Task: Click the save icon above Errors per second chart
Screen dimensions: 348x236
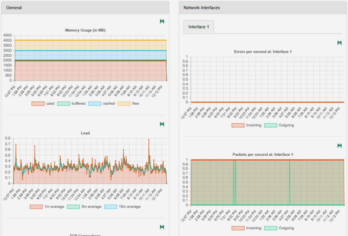Action: (x=339, y=43)
